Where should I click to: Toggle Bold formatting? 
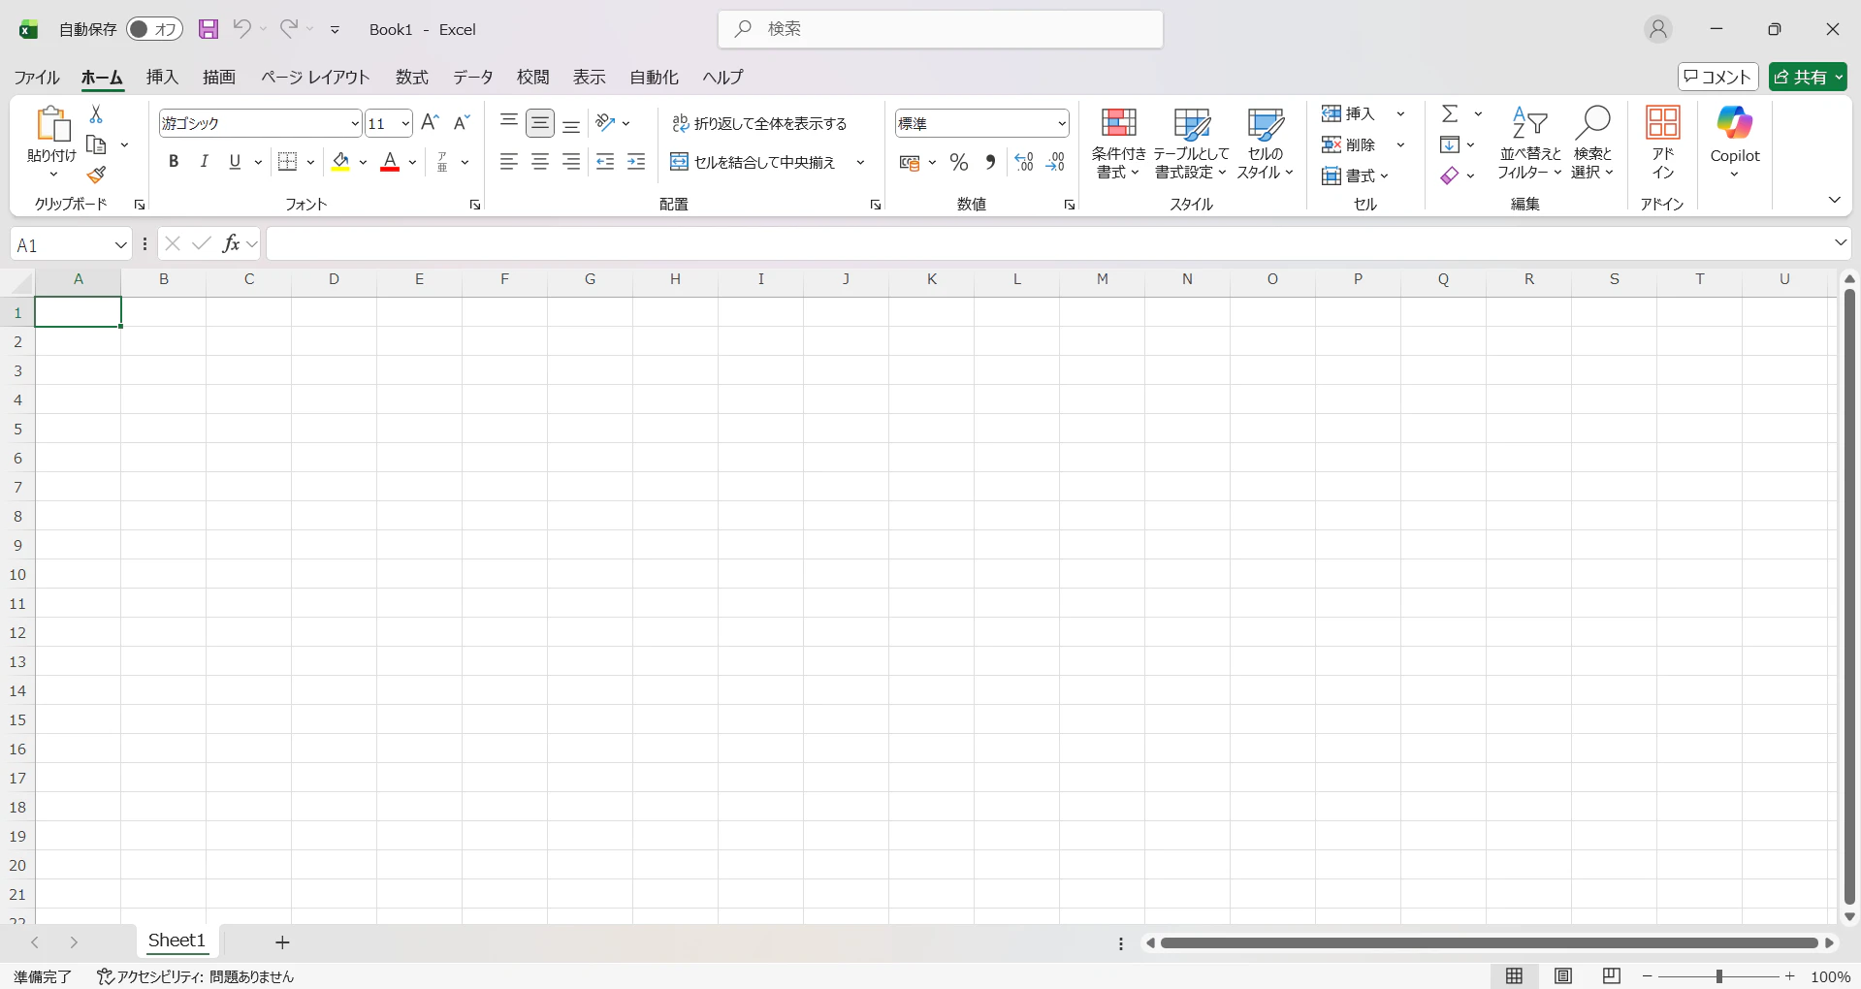coord(174,162)
